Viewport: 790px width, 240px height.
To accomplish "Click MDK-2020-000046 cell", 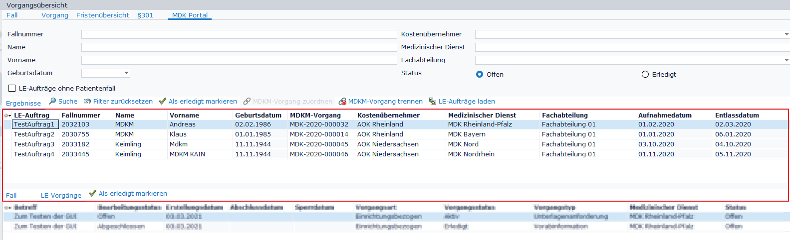I will pyautogui.click(x=321, y=154).
